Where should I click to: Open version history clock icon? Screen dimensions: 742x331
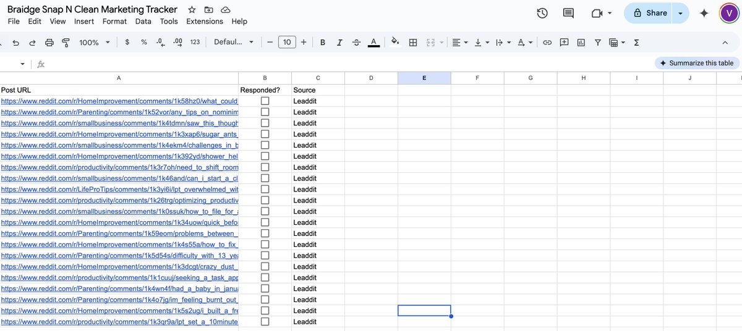(542, 13)
